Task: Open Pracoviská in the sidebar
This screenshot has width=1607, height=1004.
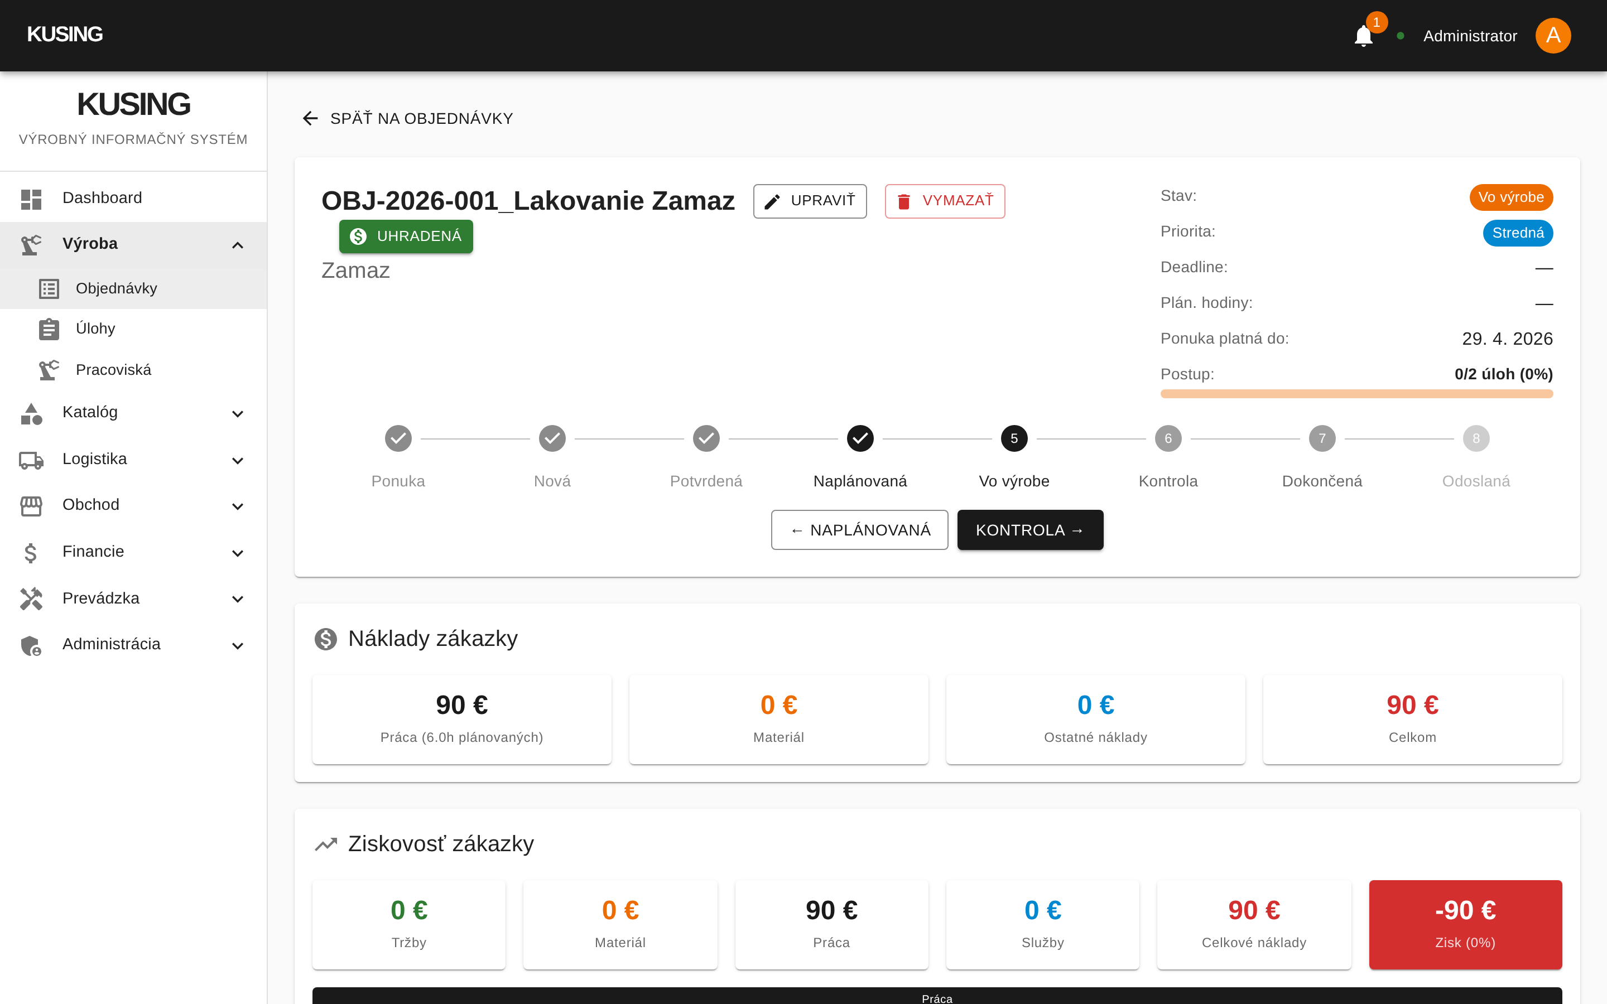Action: [133, 370]
